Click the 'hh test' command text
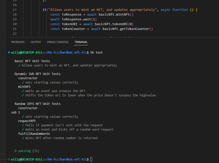This screenshot has height=163, width=219. coord(96,53)
